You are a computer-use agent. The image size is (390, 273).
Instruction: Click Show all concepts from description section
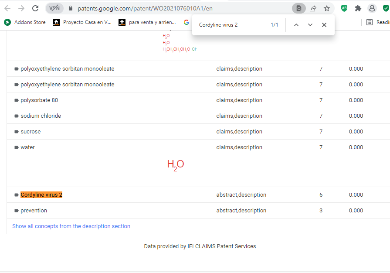71,226
